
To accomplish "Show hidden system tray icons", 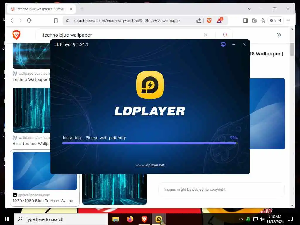I will (x=241, y=219).
